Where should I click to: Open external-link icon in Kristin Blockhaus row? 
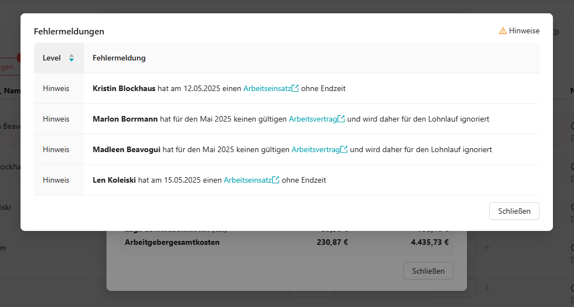tap(295, 88)
